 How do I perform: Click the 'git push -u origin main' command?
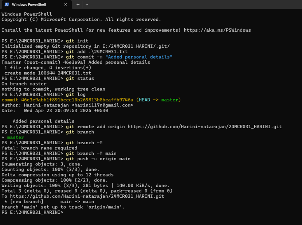click(98, 159)
